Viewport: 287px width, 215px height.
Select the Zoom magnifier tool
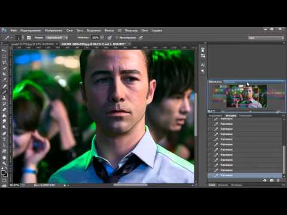[x=4, y=164]
